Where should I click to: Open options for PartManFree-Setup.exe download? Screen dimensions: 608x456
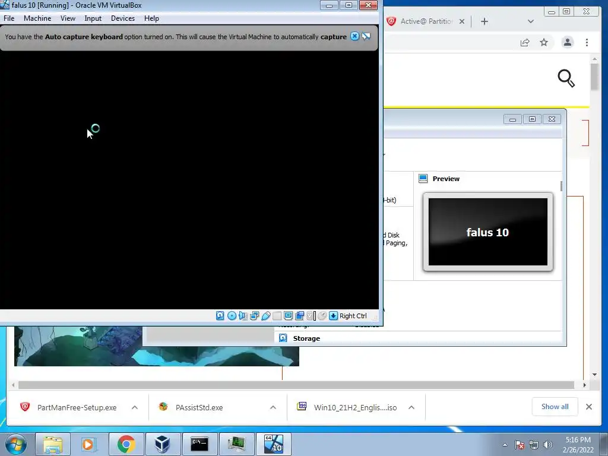tap(135, 407)
